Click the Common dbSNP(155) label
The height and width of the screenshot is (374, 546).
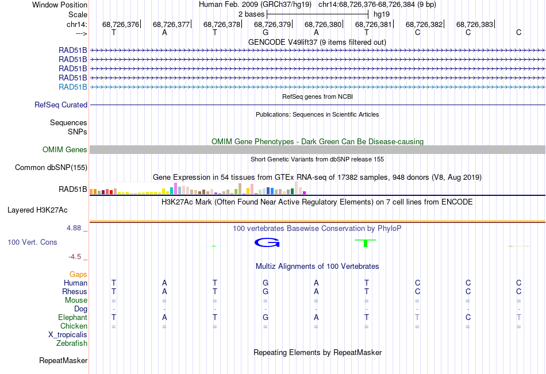click(x=51, y=168)
